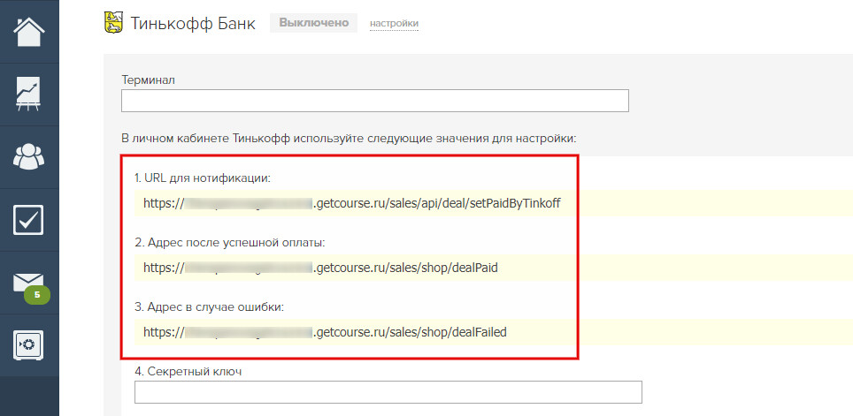Click the 'Адрес в случае ошибки' label
Viewport: 853px width, 416px height.
[210, 306]
